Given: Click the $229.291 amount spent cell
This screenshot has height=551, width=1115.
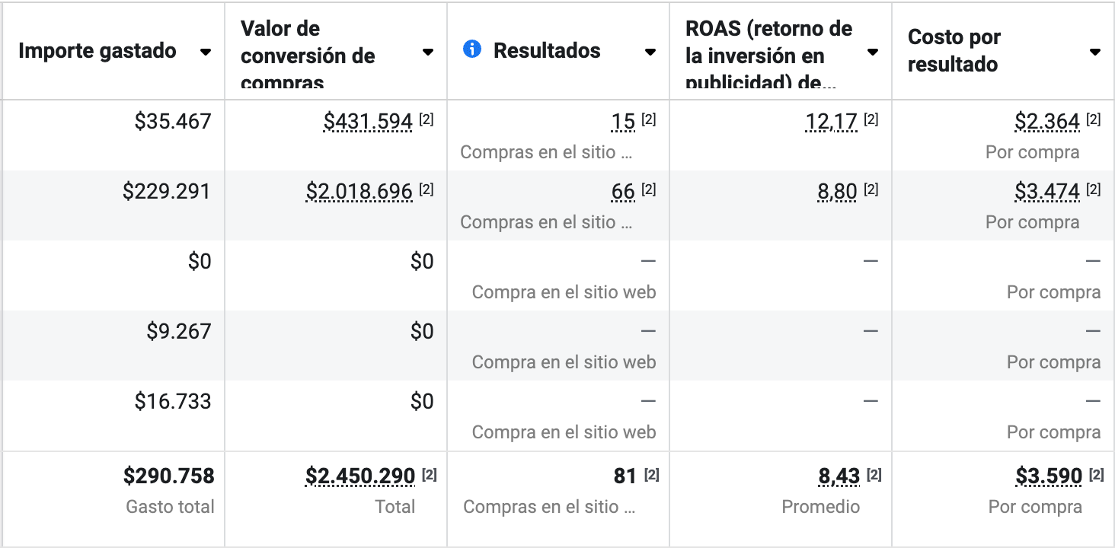Looking at the screenshot, I should point(166,192).
